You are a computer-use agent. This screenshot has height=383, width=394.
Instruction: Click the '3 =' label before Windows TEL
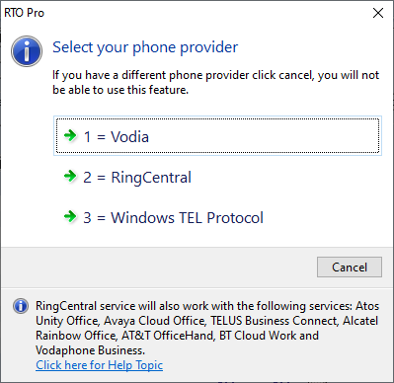point(95,218)
